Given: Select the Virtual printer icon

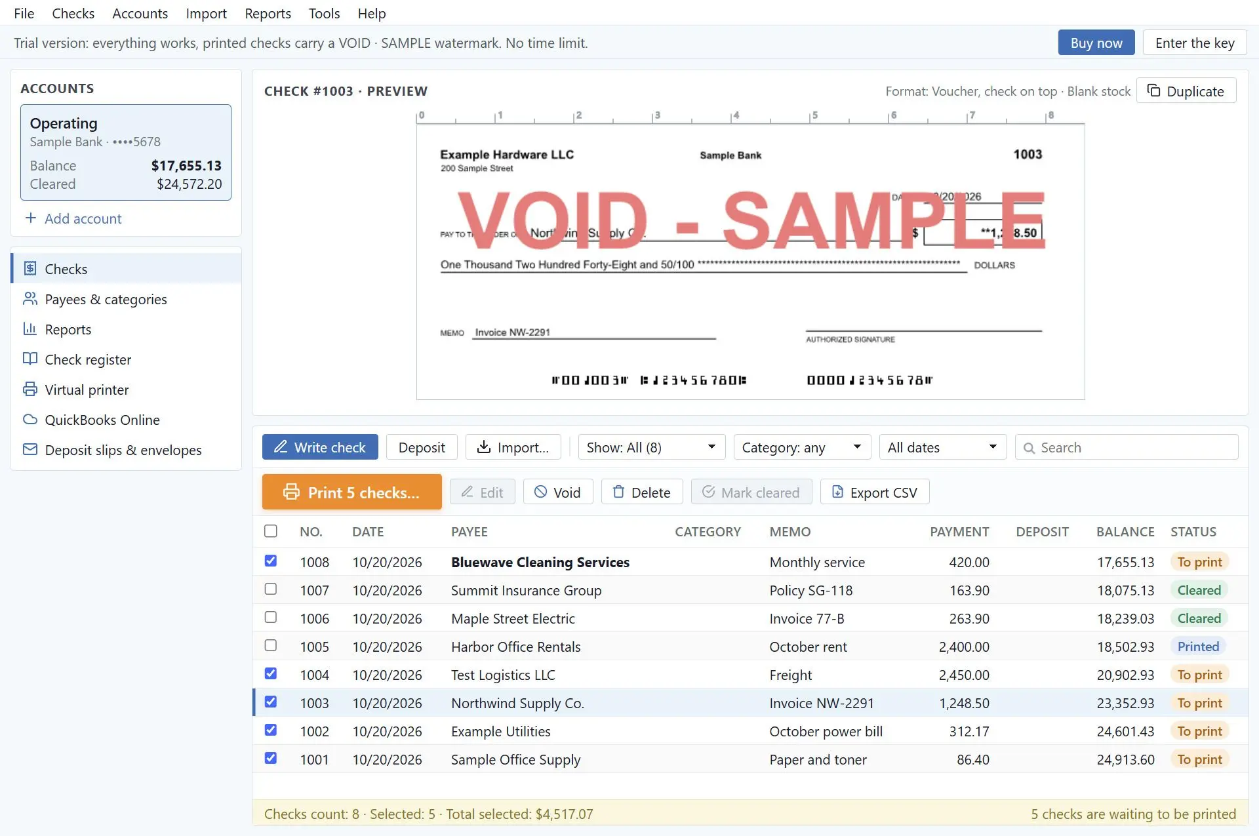Looking at the screenshot, I should click(x=30, y=389).
